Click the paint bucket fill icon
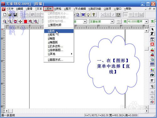Screen dimensions: 157x118 [152, 75]
